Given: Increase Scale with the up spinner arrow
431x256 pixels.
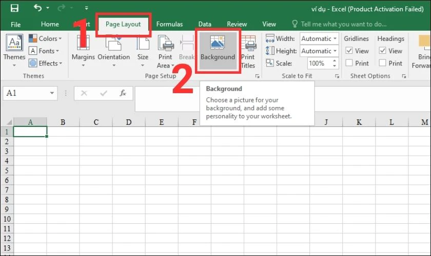Looking at the screenshot, I should tap(335, 60).
